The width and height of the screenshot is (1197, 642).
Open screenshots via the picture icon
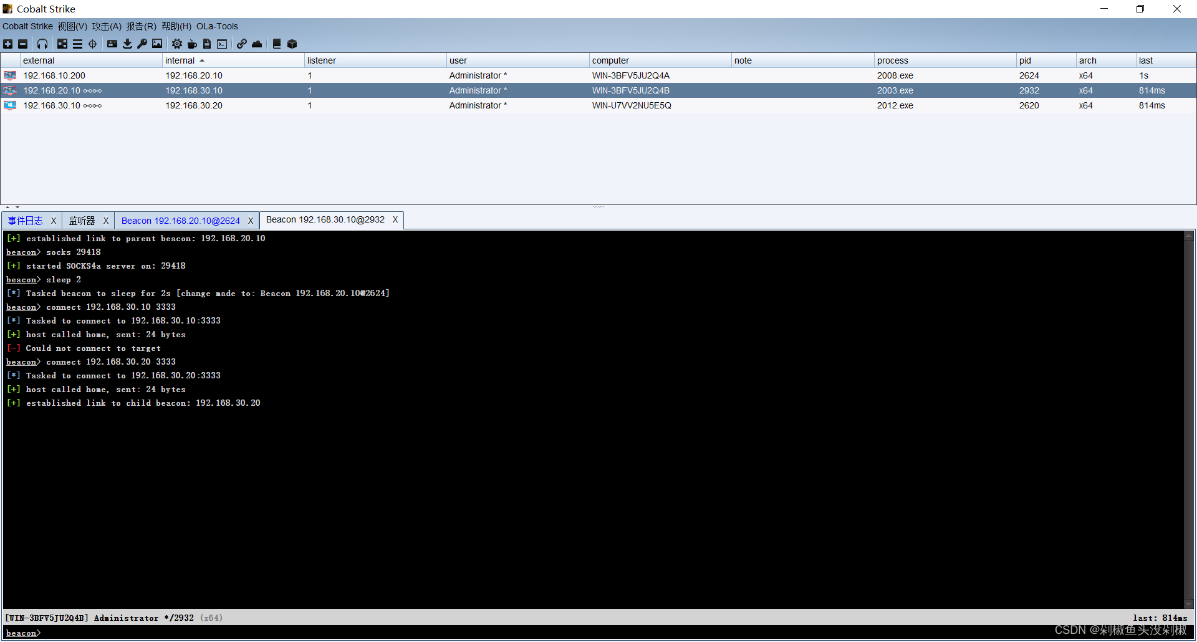(157, 44)
